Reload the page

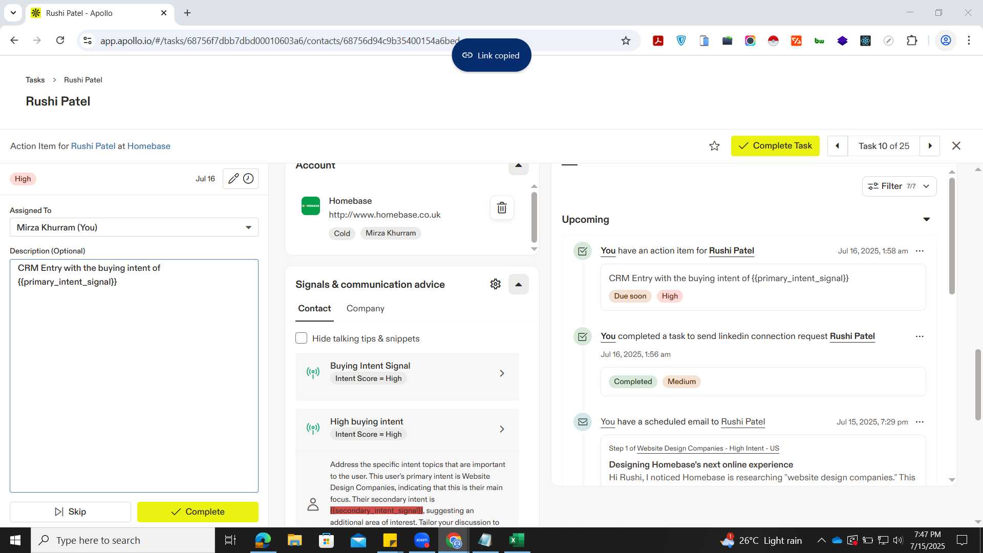point(60,40)
